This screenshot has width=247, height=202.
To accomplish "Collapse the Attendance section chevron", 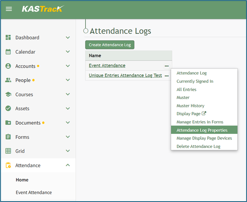I will pos(68,165).
